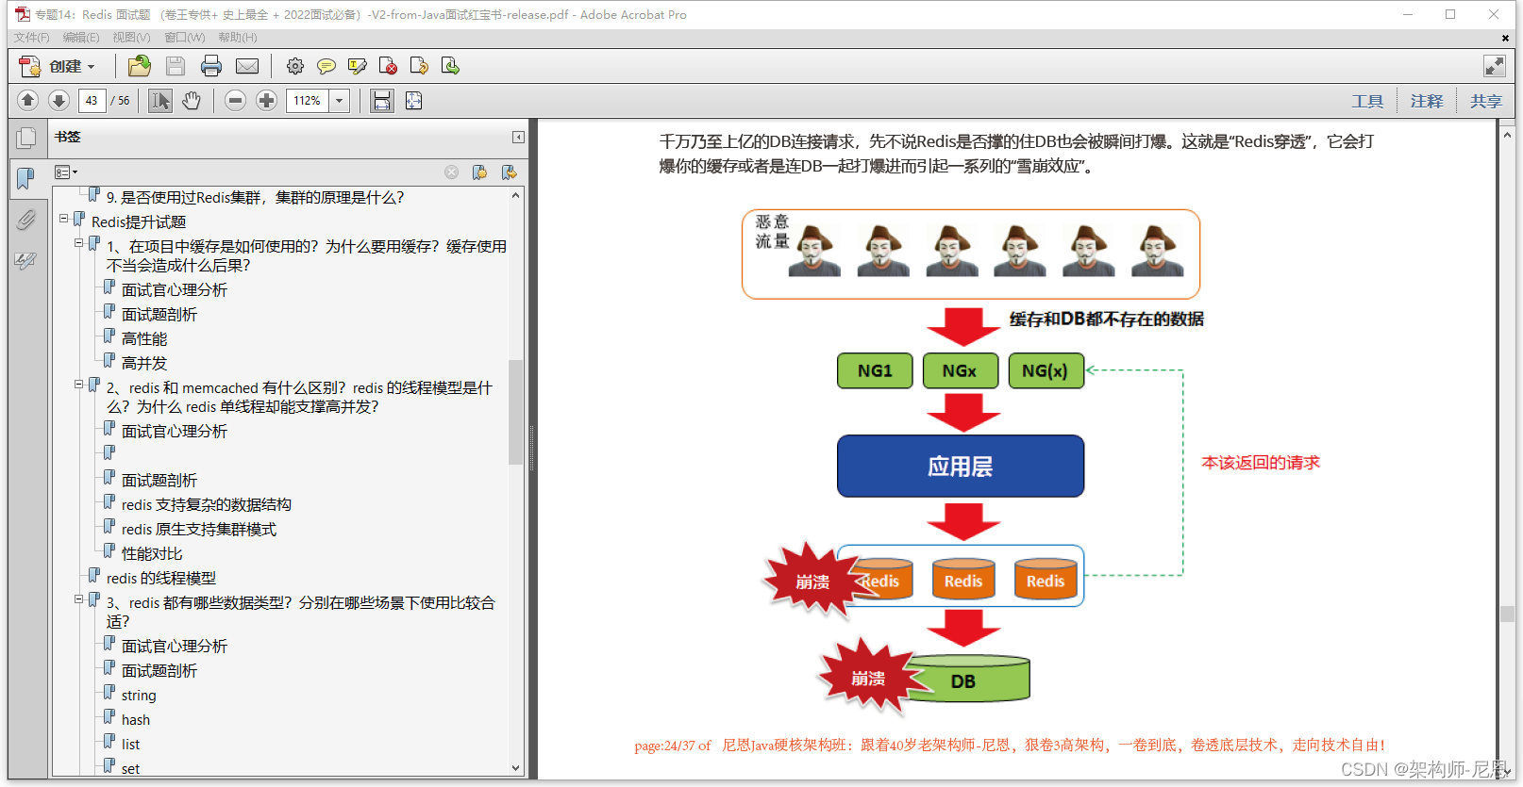Click the new bookmark icon

click(479, 172)
